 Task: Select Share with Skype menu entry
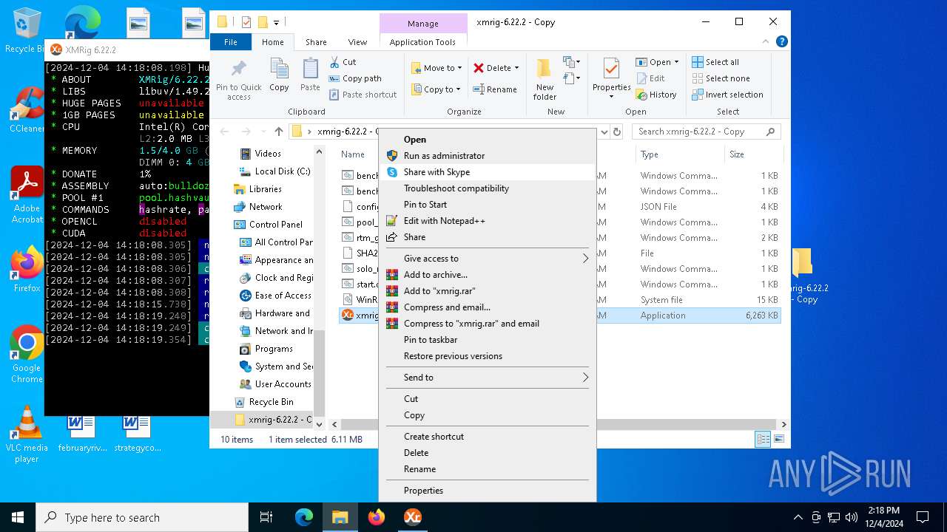click(x=488, y=172)
